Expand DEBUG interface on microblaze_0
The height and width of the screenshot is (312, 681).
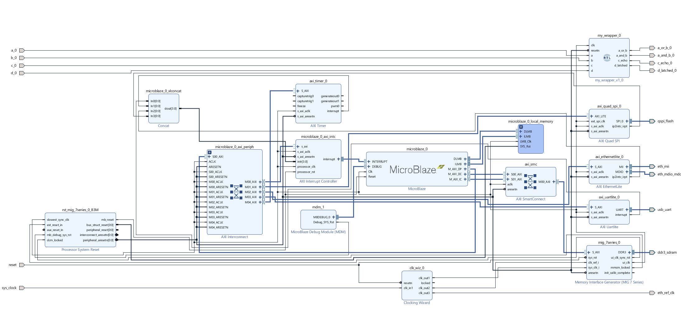pyautogui.click(x=369, y=166)
